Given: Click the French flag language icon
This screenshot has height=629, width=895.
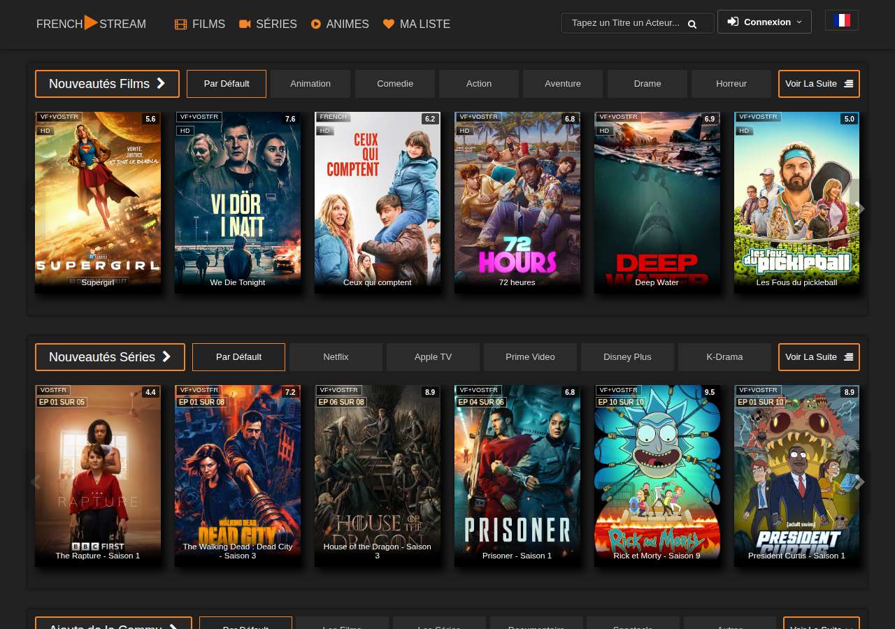Looking at the screenshot, I should point(842,20).
